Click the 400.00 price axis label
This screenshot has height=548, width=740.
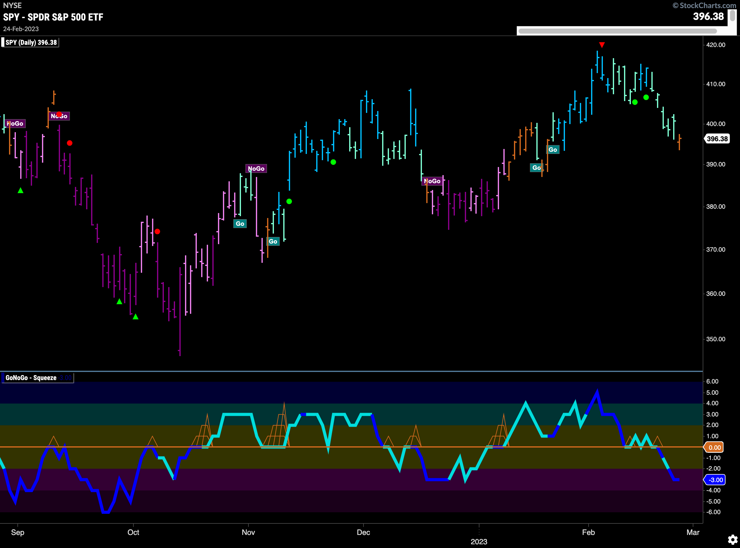pyautogui.click(x=715, y=124)
